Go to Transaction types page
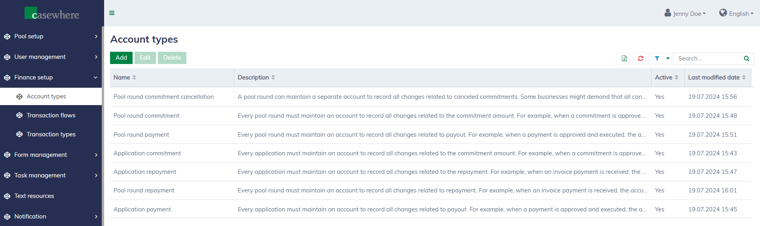The image size is (760, 226). click(51, 134)
